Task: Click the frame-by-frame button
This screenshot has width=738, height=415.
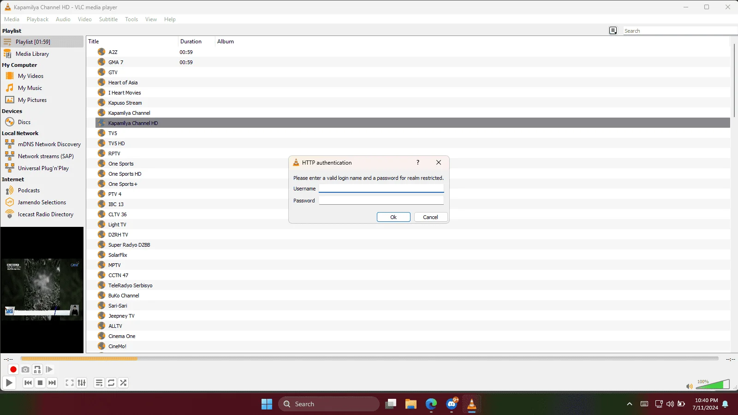Action: point(49,369)
